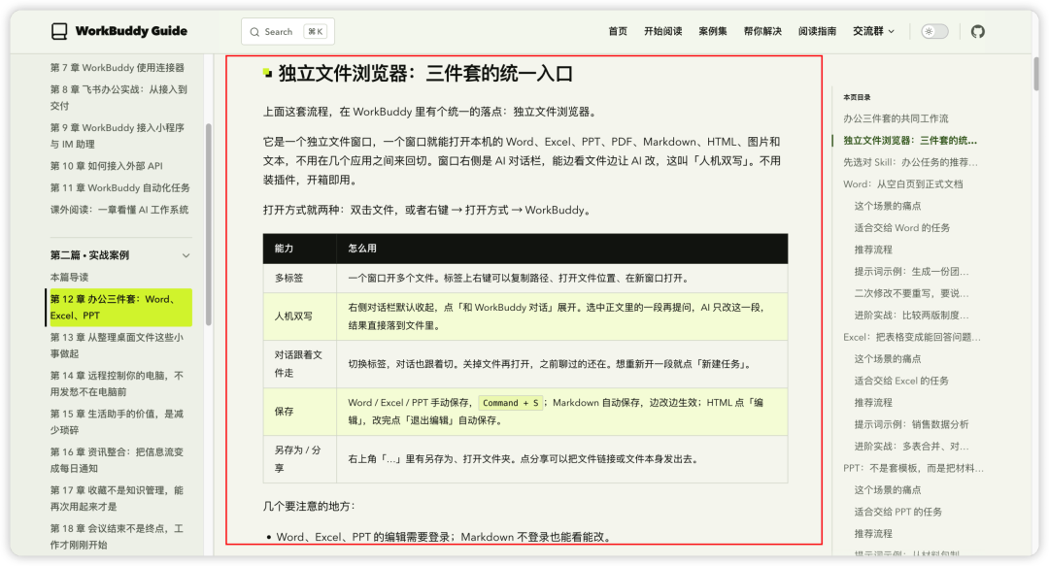The width and height of the screenshot is (1049, 566).
Task: Jump to 进阶实战：多表合并 in contents
Action: 911,447
